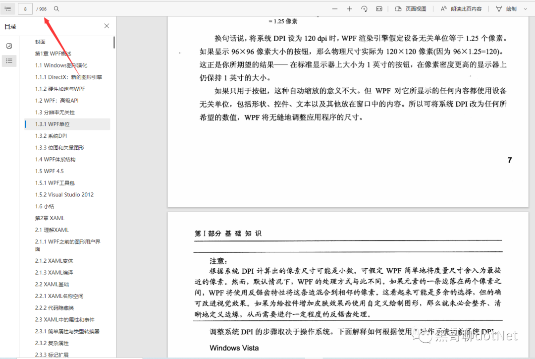Fit page to width using the fit icon

[x=379, y=8]
